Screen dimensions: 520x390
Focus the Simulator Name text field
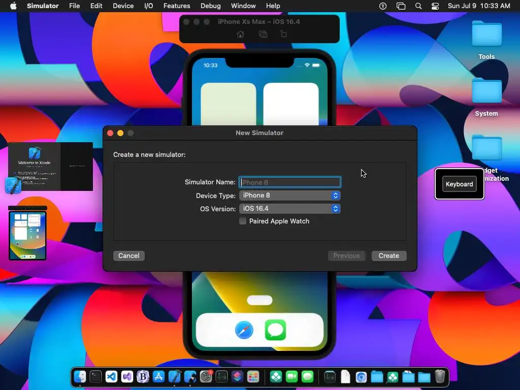pos(290,182)
